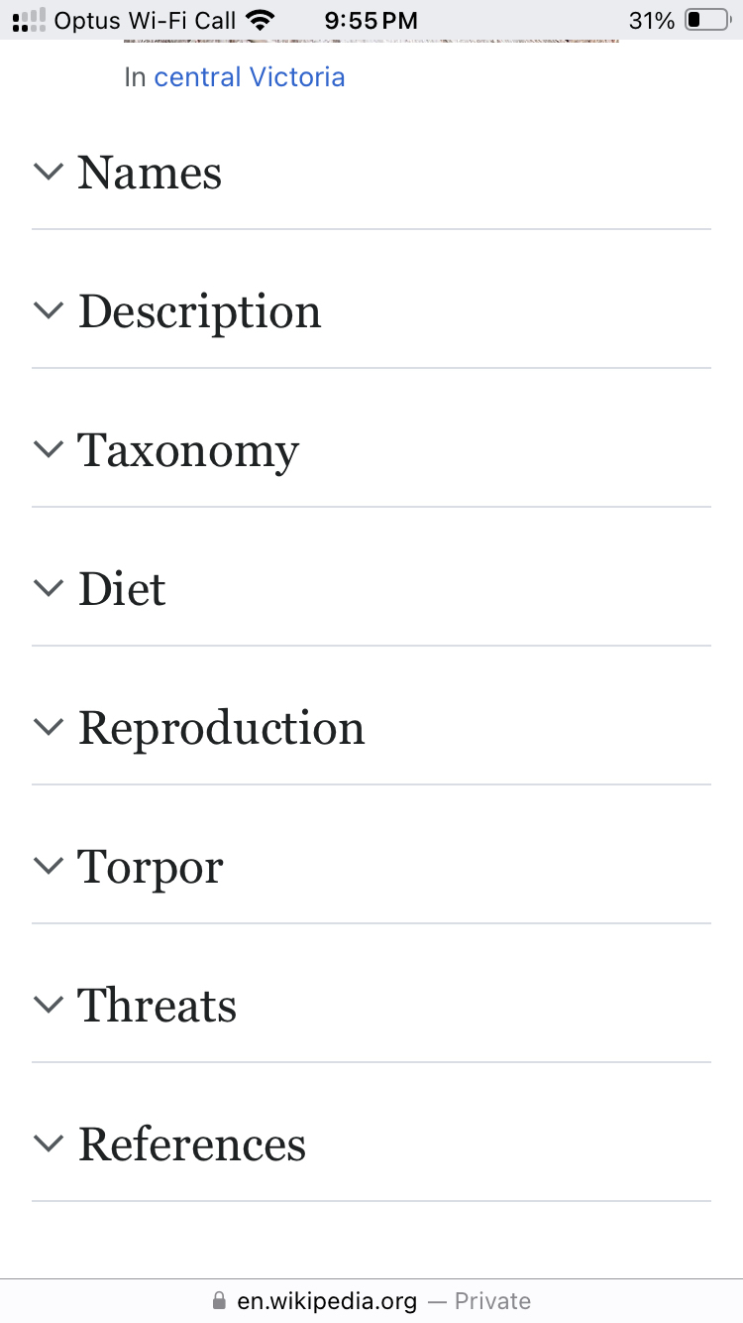This screenshot has width=743, height=1323.
Task: Click the chevron beside Threats
Action: tap(48, 1005)
